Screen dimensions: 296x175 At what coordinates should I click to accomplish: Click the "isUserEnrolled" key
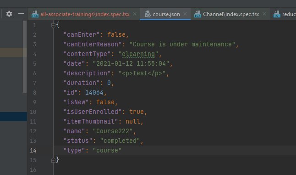click(93, 112)
